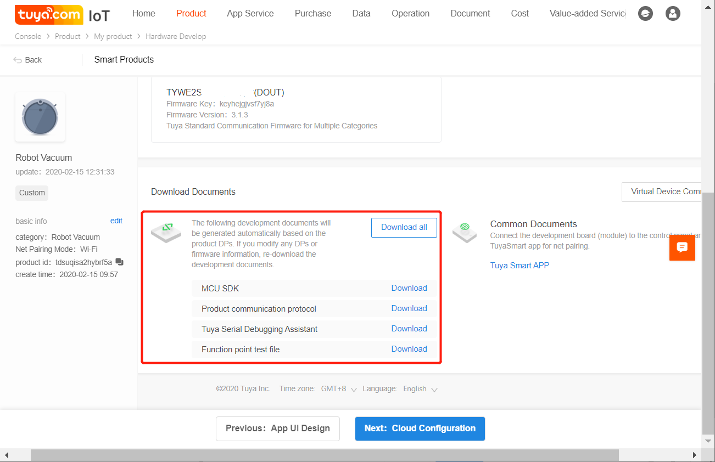
Task: Click the Common Documents module icon
Action: tap(465, 232)
